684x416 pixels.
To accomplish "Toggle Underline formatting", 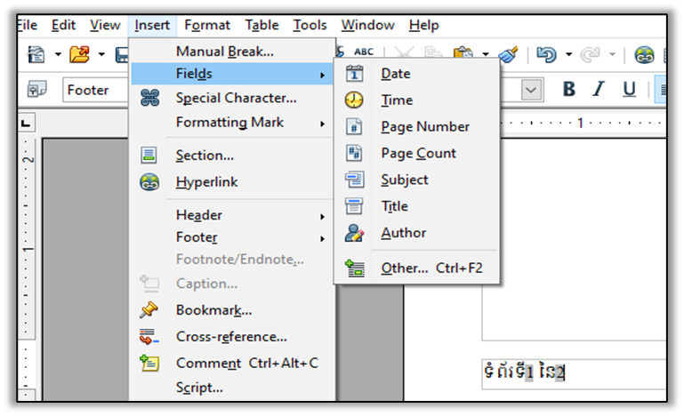I will (x=629, y=90).
